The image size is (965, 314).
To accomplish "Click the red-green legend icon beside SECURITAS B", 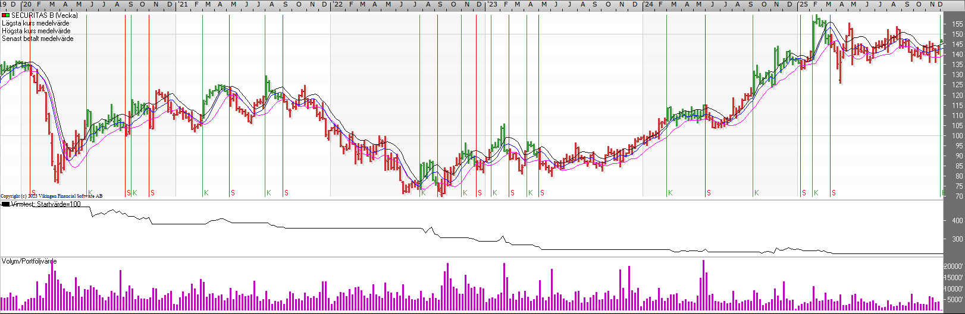I will pyautogui.click(x=5, y=15).
